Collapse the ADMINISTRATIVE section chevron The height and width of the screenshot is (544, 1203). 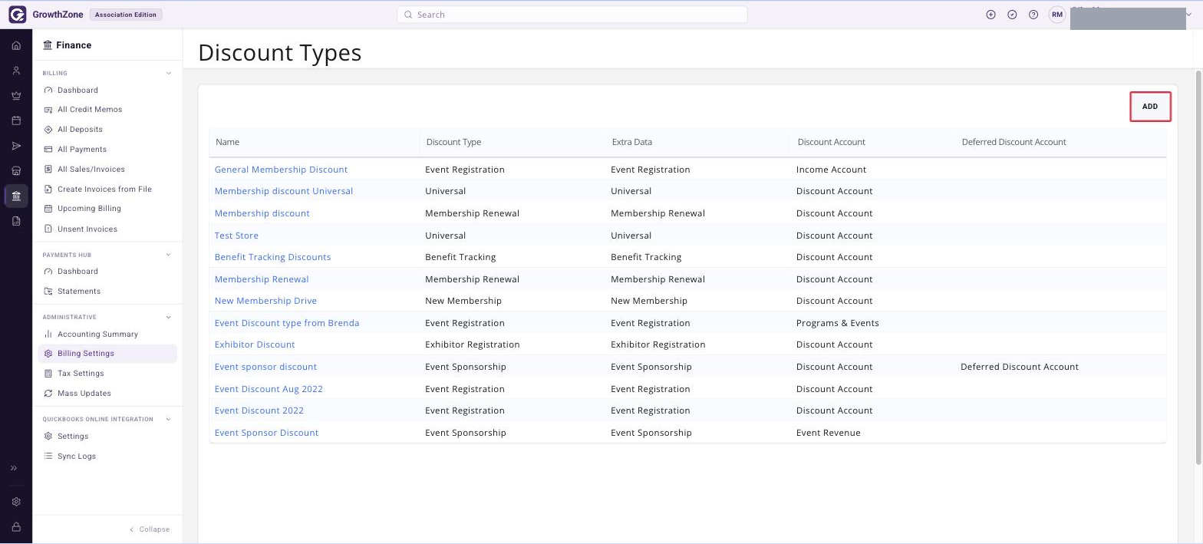169,318
